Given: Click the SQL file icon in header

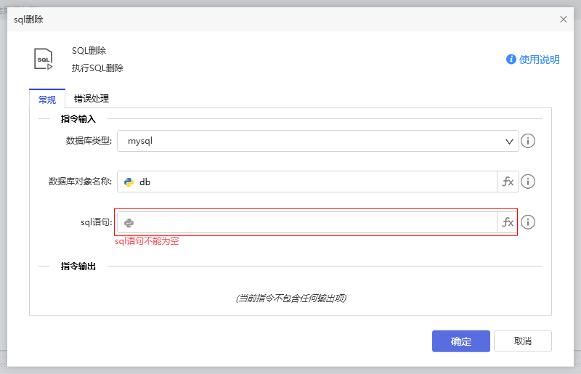Looking at the screenshot, I should (44, 59).
